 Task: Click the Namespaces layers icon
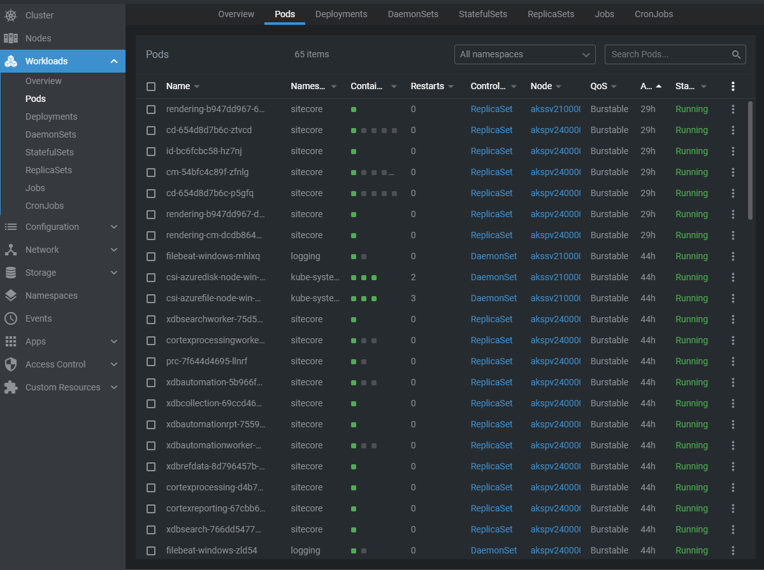[x=11, y=296]
